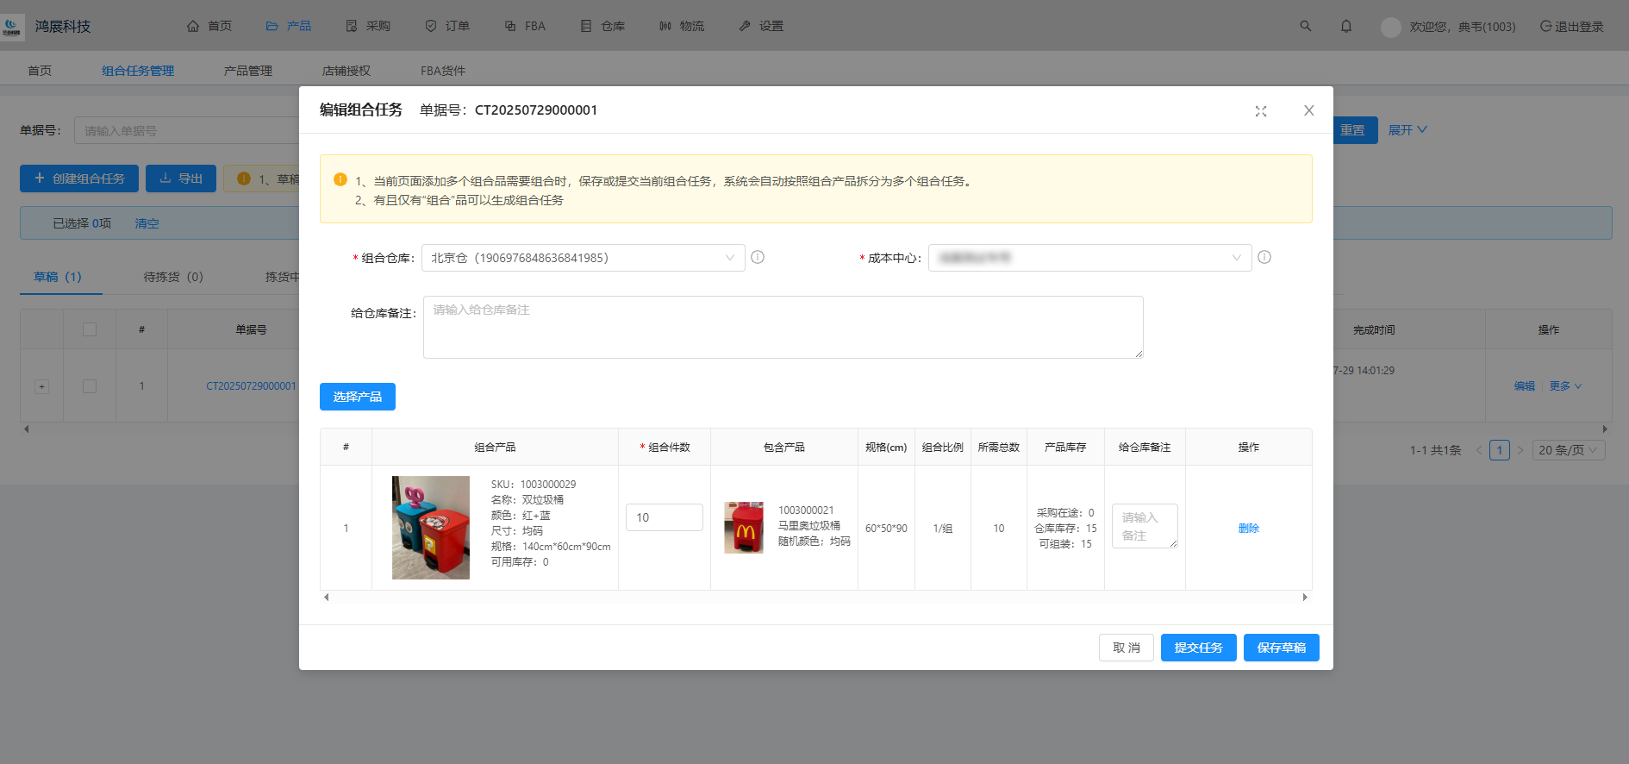Close the 编辑组合任务 dialog
The image size is (1629, 764).
click(x=1308, y=110)
